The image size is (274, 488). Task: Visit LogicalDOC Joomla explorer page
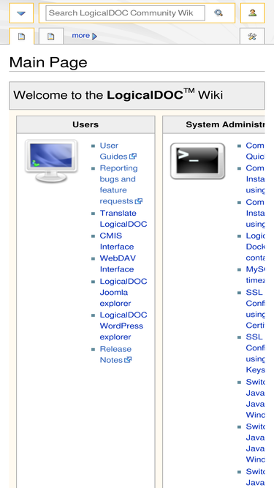tap(123, 292)
